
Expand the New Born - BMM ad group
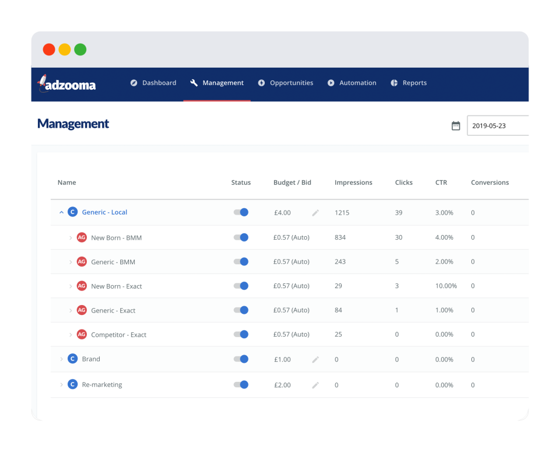click(71, 238)
